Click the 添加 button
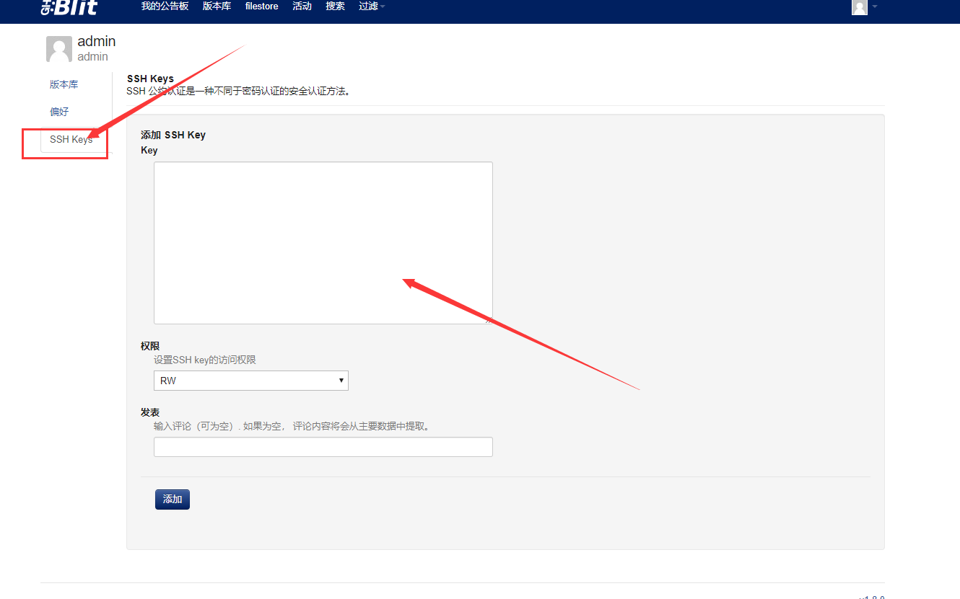 coord(173,500)
